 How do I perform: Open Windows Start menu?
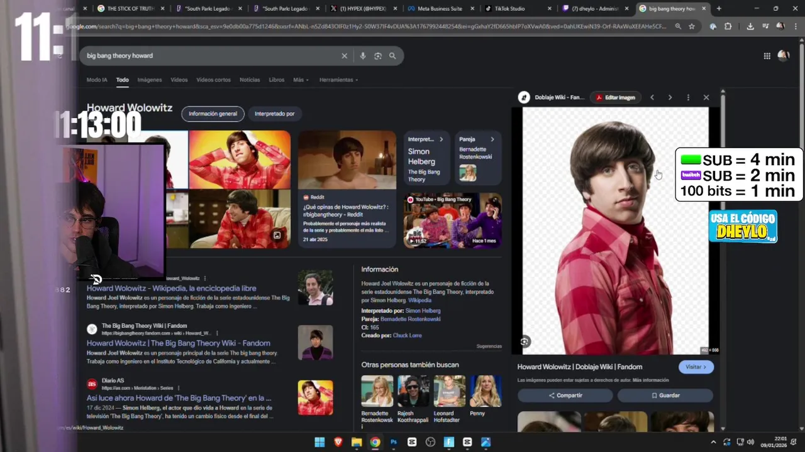pos(319,442)
